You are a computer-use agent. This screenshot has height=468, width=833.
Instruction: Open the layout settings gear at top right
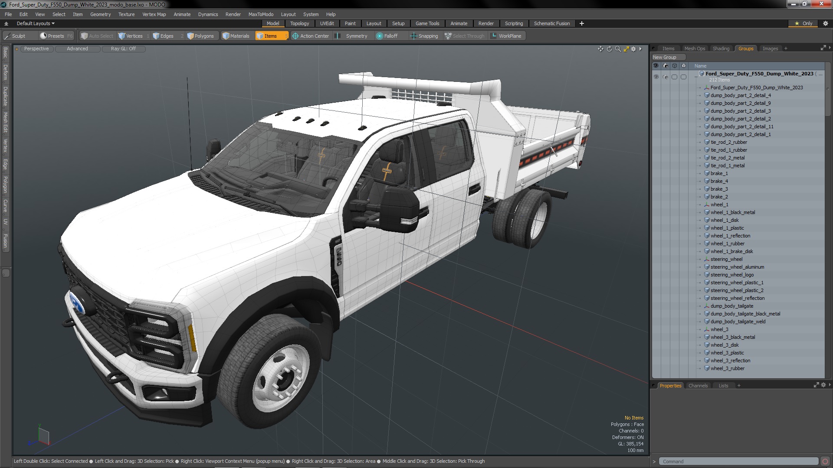(x=825, y=23)
